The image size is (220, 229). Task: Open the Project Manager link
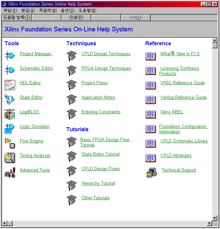click(x=36, y=54)
